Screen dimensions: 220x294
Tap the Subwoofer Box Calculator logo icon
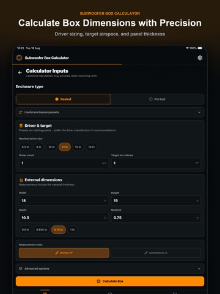click(19, 58)
